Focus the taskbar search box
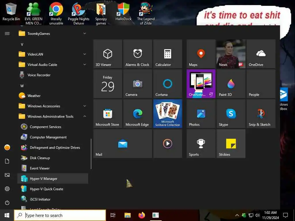 click(x=60, y=215)
